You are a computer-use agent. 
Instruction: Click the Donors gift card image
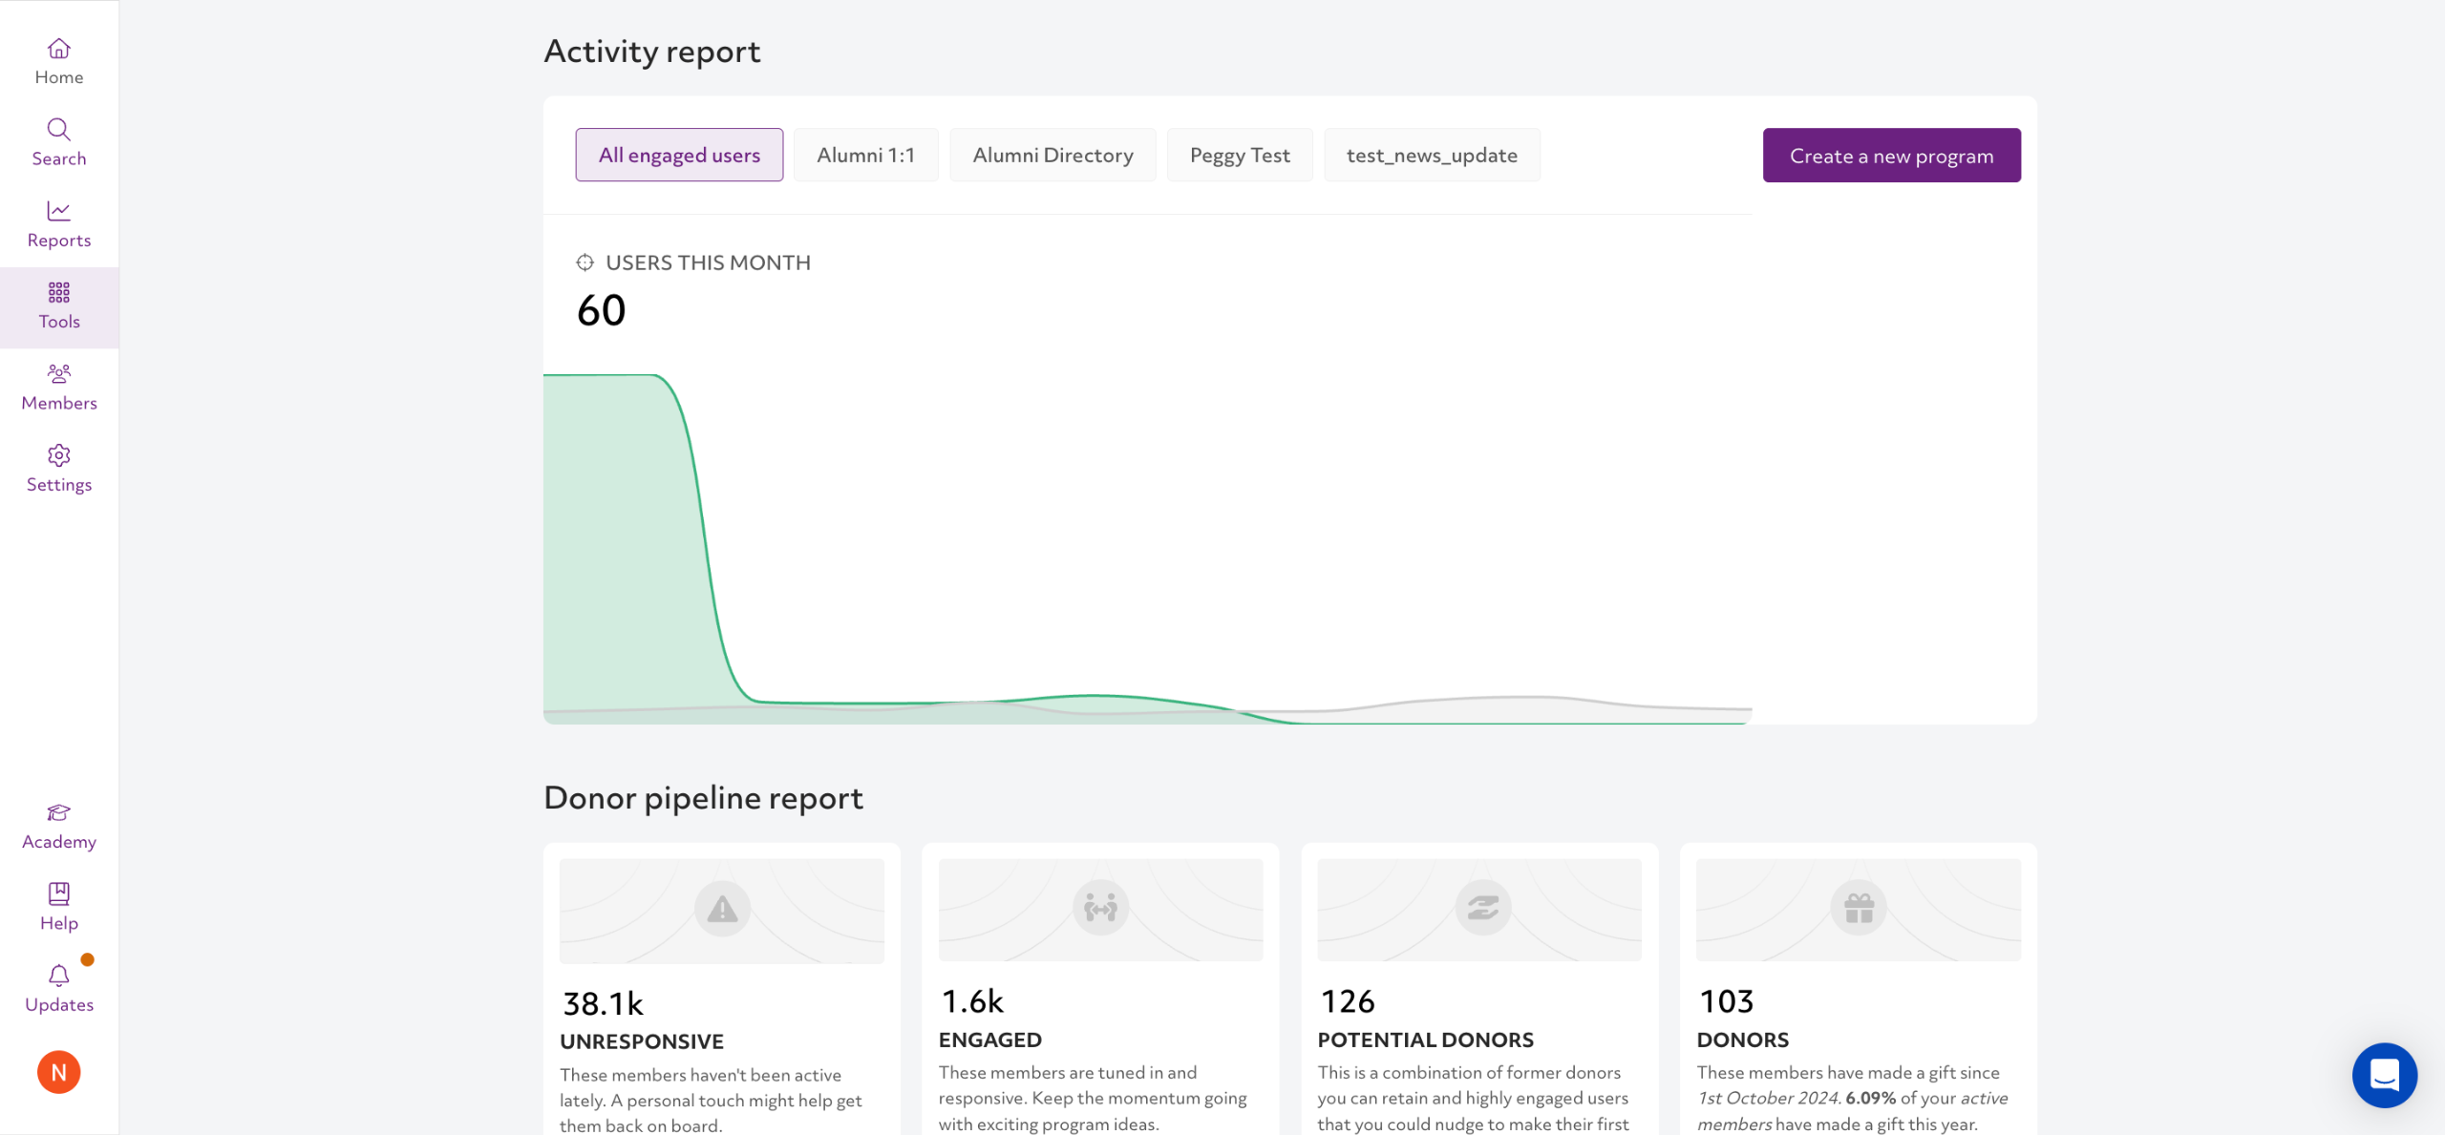(x=1858, y=910)
